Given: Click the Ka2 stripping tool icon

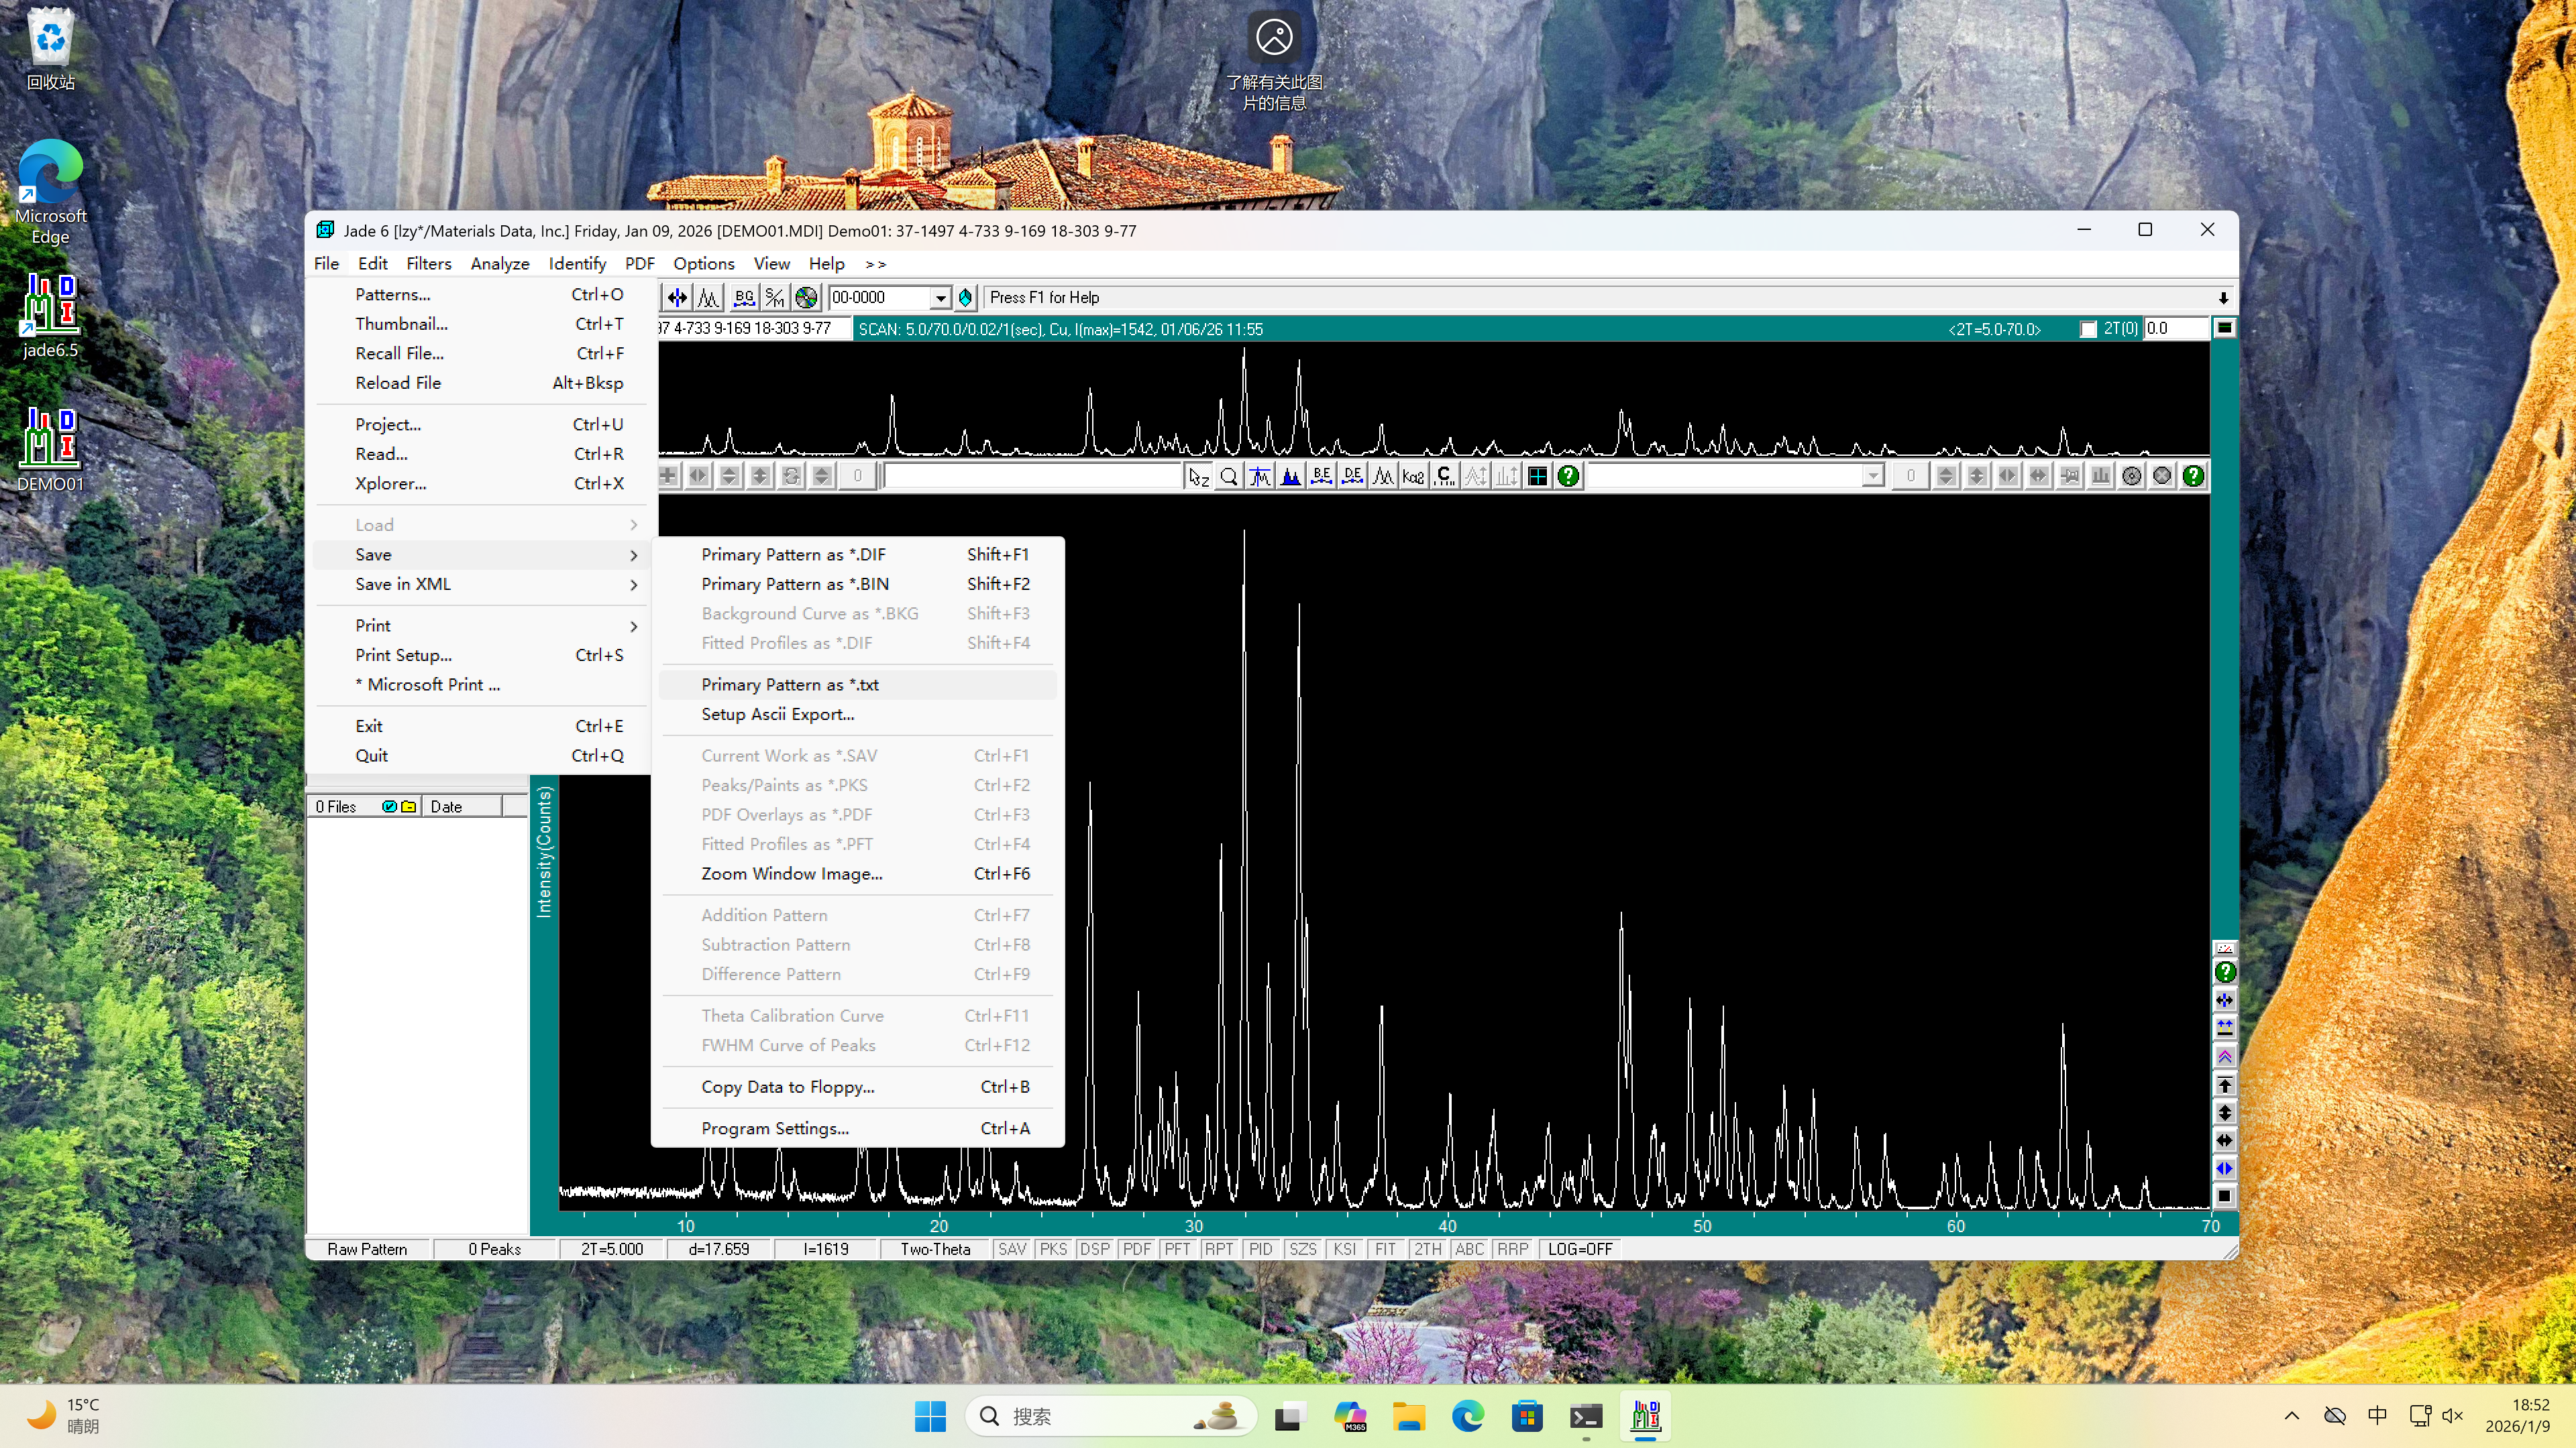Looking at the screenshot, I should pos(1413,477).
